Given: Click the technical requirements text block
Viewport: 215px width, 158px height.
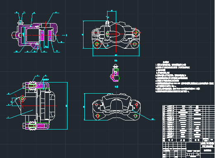Looking at the screenshot, I should pos(184,77).
